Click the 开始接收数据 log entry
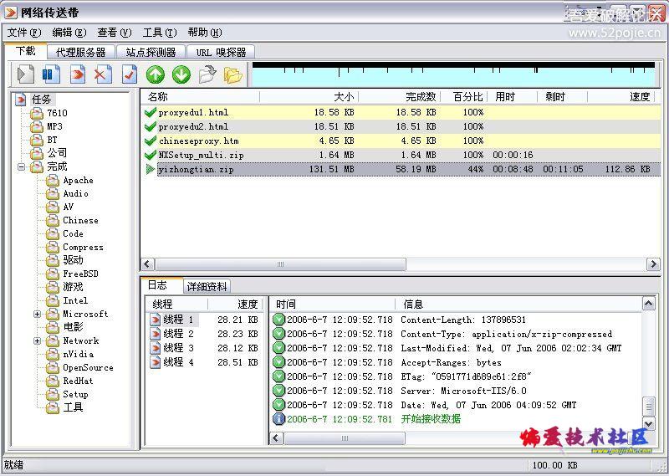Viewport: 669px width, 476px height. tap(431, 419)
